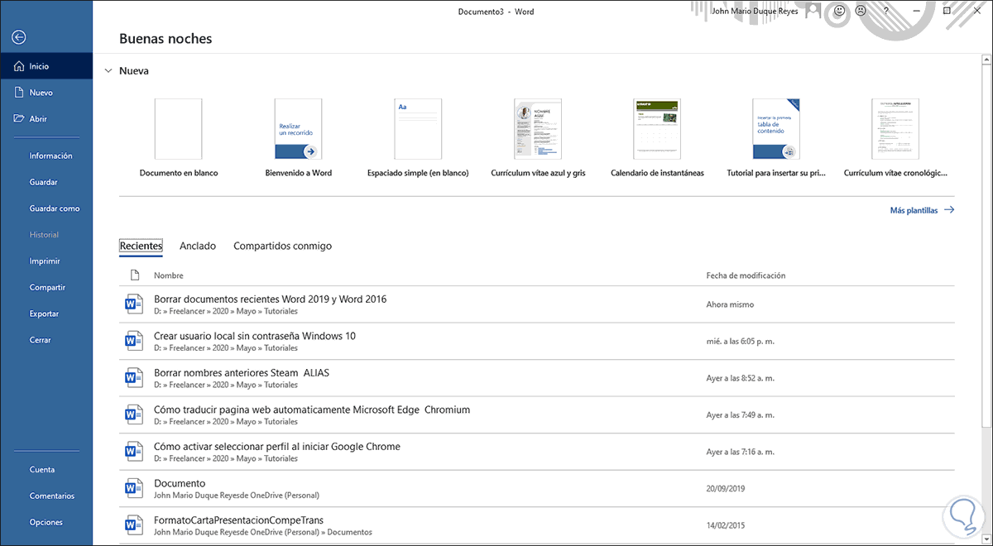Screen dimensions: 993x546
Task: Select Compartir in the sidebar
Action: coord(46,288)
